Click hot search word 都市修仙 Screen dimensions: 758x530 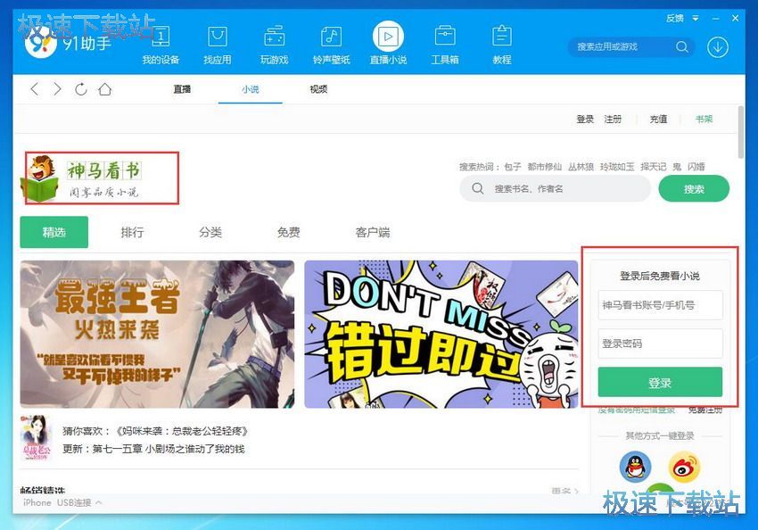[544, 167]
